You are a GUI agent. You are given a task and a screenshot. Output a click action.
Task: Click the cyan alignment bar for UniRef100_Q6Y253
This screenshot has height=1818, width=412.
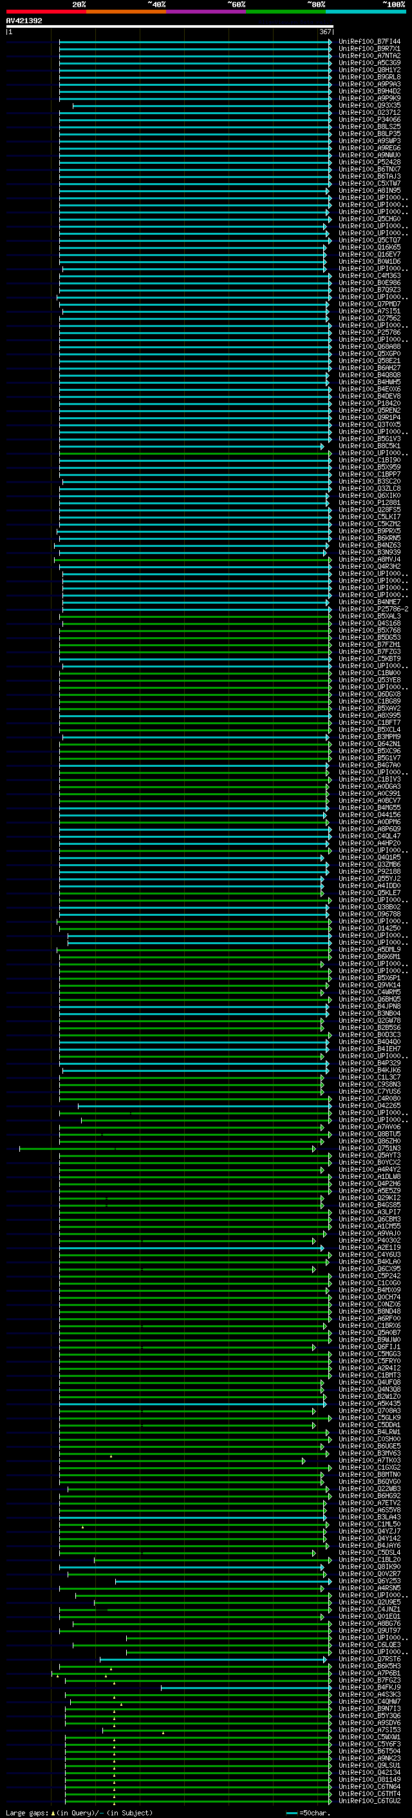(223, 1581)
